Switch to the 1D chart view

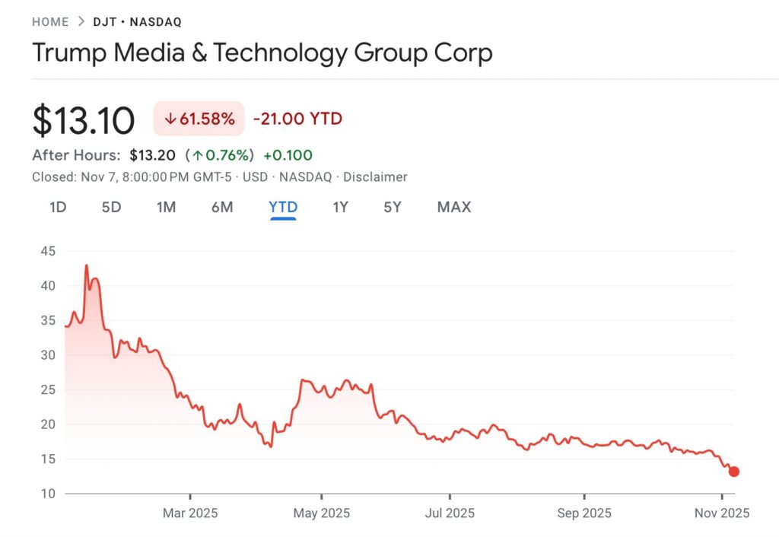tap(56, 207)
